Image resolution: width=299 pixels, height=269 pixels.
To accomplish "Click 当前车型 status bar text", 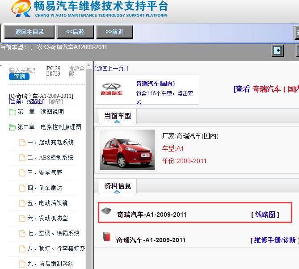I will 54,47.
